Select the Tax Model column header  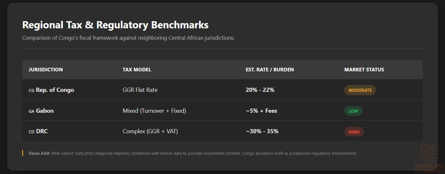(137, 70)
